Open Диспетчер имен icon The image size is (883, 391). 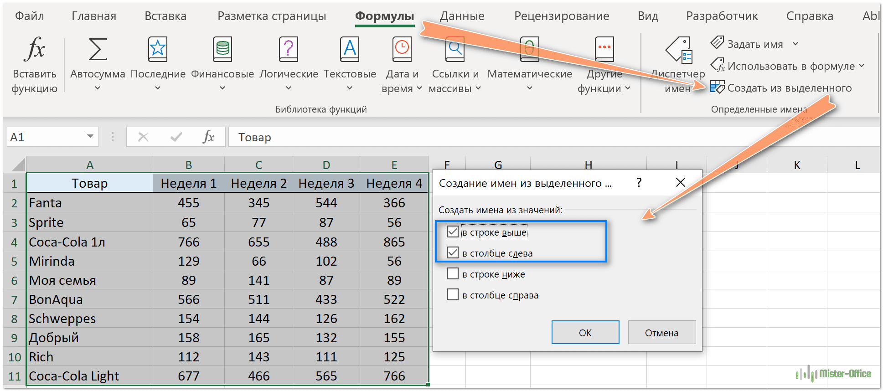tap(679, 50)
